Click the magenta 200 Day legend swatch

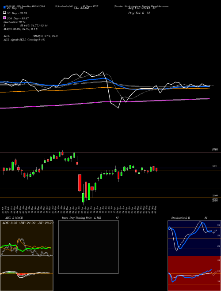click(4, 18)
